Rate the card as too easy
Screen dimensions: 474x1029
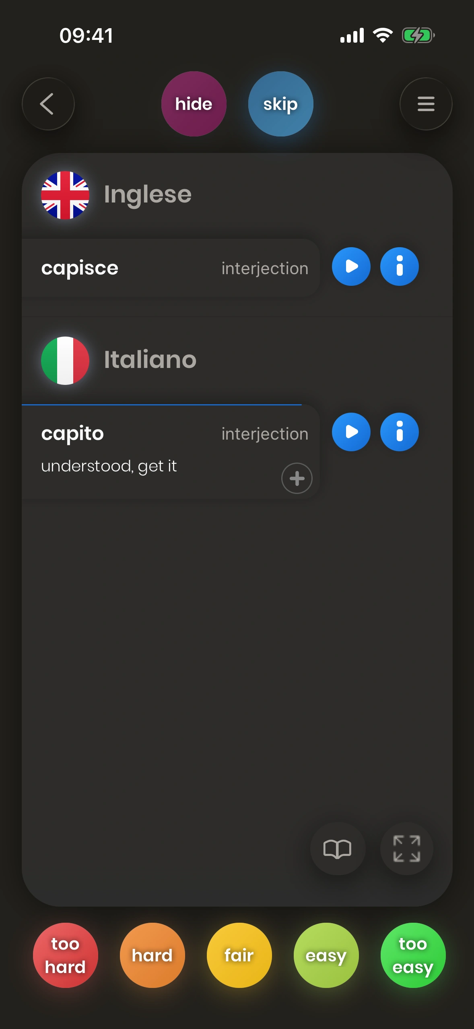point(413,955)
